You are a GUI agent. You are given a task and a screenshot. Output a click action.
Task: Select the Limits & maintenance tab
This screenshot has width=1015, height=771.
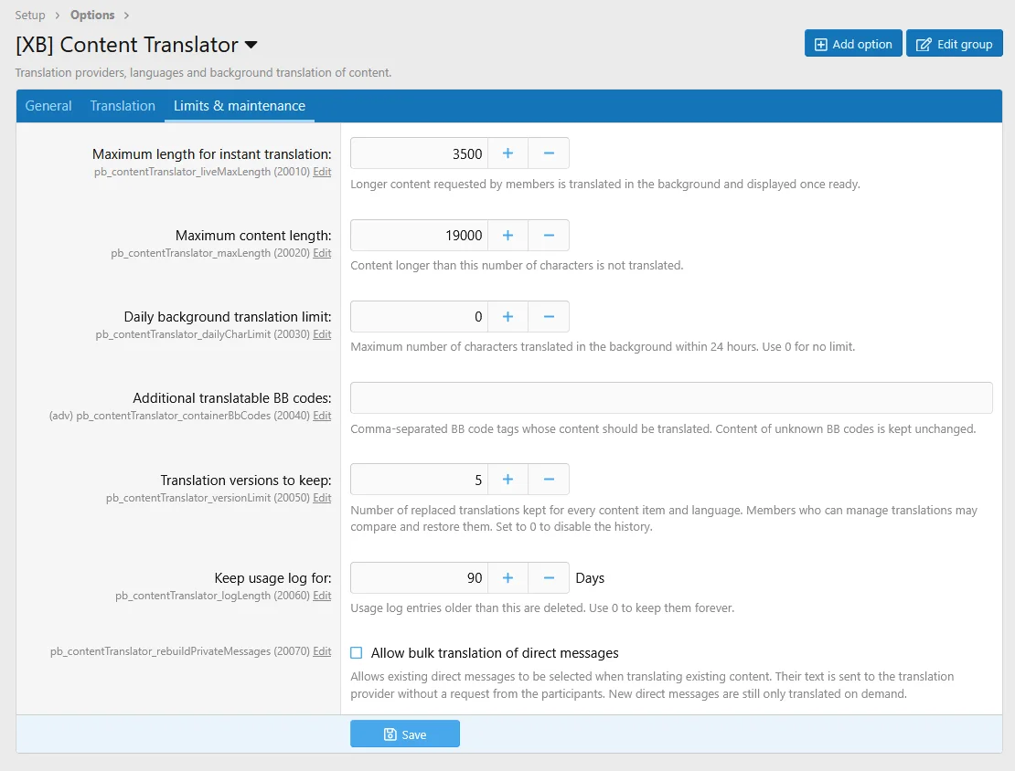click(x=240, y=106)
